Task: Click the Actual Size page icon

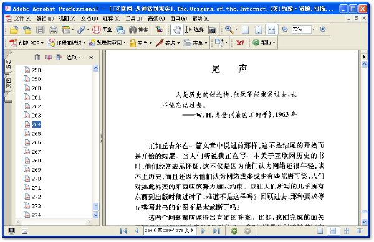Action: 245,29
